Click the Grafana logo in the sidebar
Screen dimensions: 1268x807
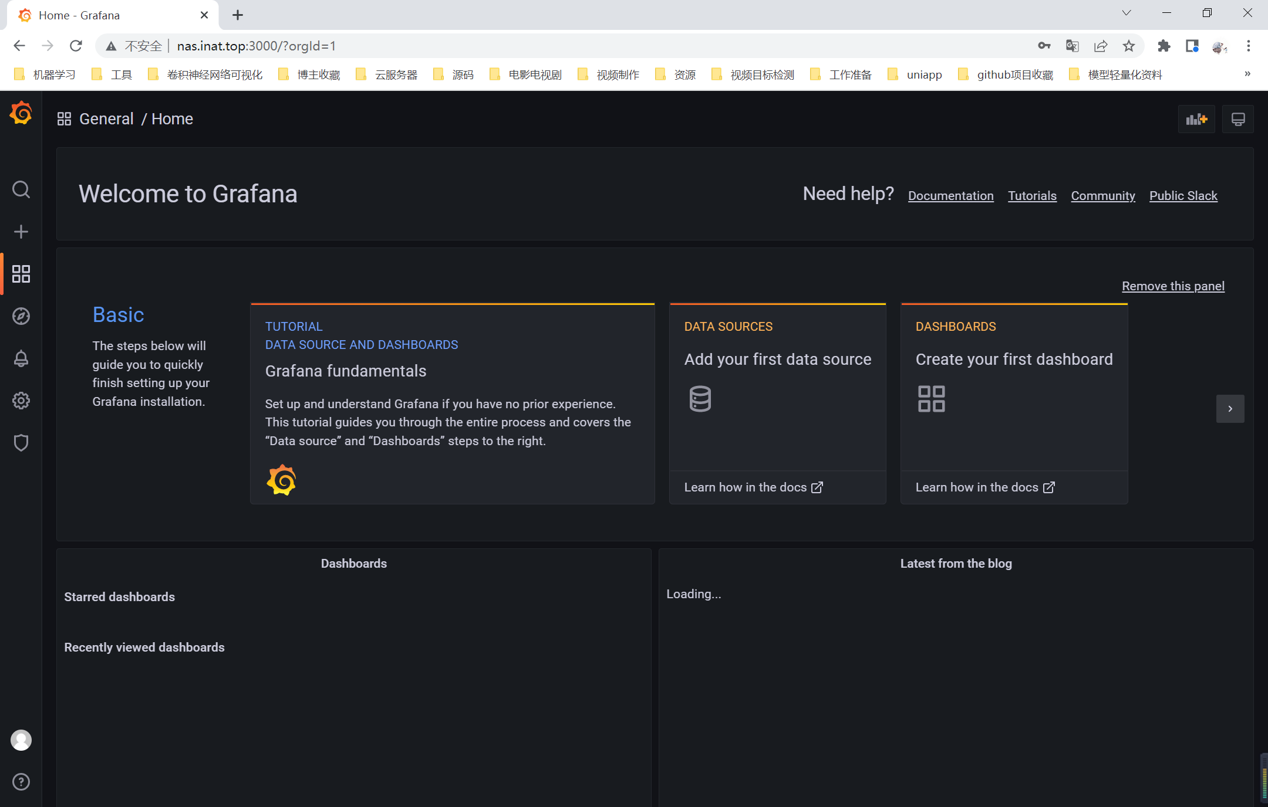tap(21, 113)
